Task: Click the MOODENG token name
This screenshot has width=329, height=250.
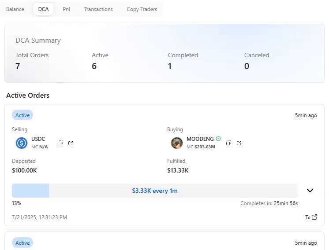Action: coord(200,139)
